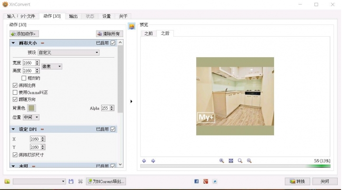Click the zoom in magnifier icon
Screen dimensions: 342x190
coord(222,160)
